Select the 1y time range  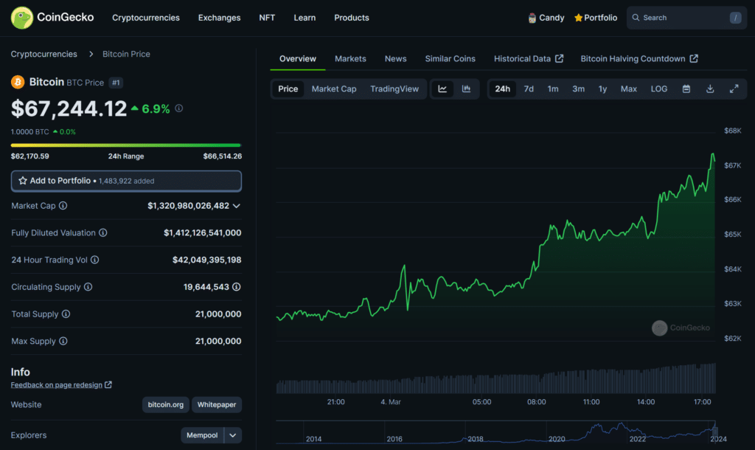[602, 89]
